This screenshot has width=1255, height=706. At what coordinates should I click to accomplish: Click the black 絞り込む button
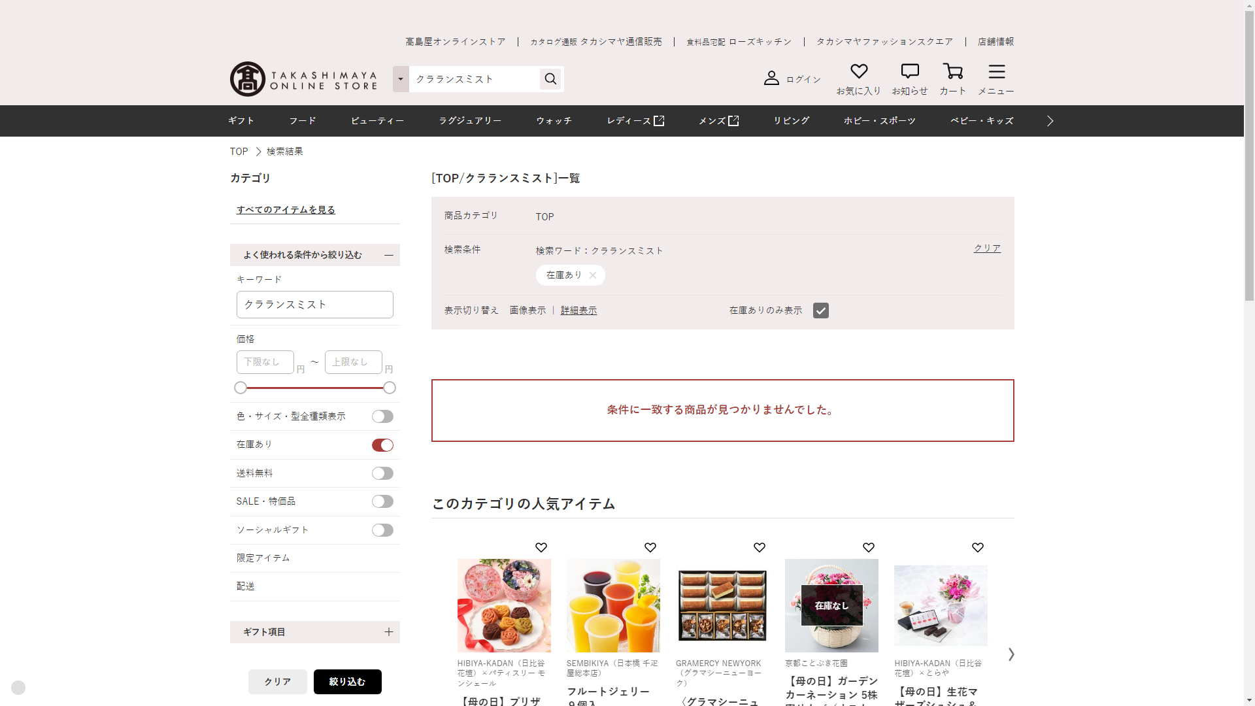(347, 682)
